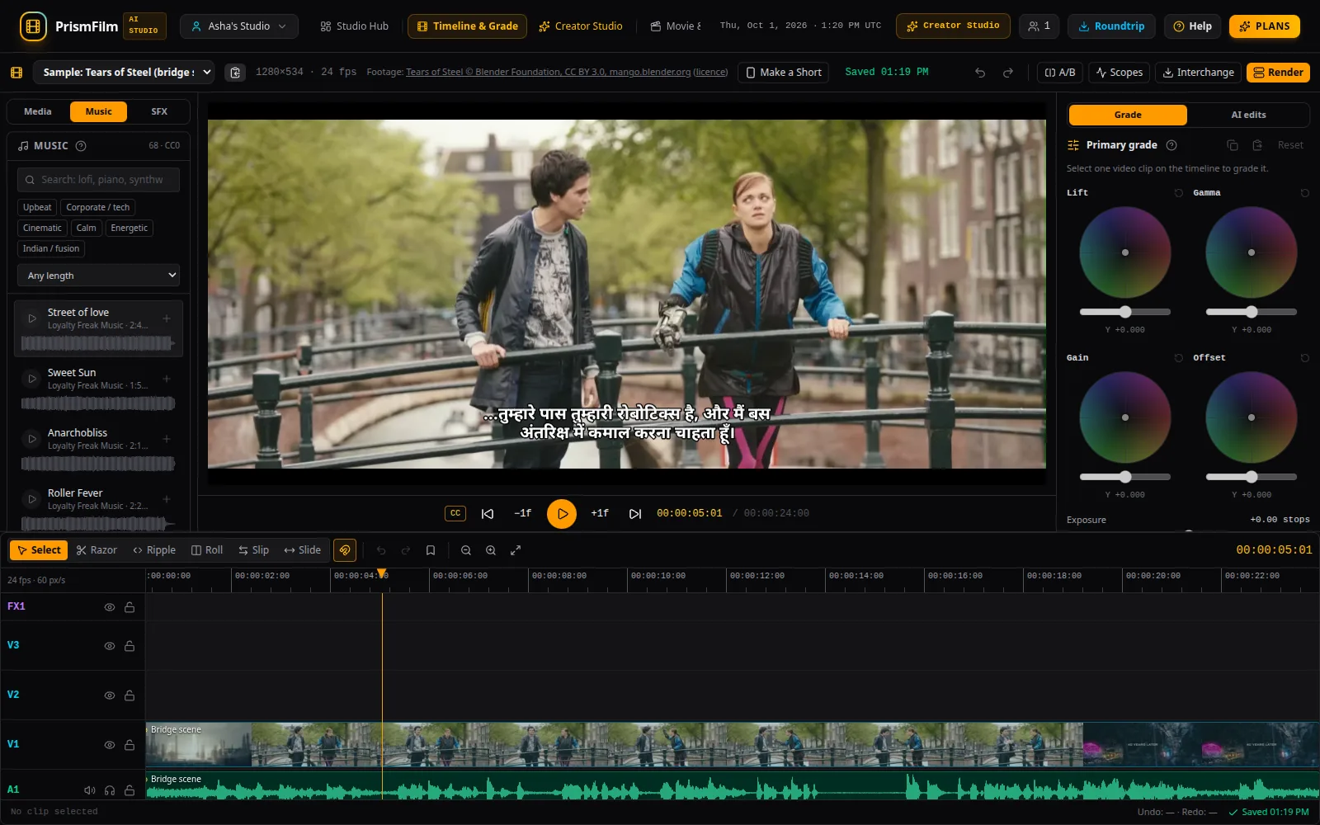This screenshot has width=1320, height=825.
Task: Copy the primary grade settings
Action: pos(1233,145)
